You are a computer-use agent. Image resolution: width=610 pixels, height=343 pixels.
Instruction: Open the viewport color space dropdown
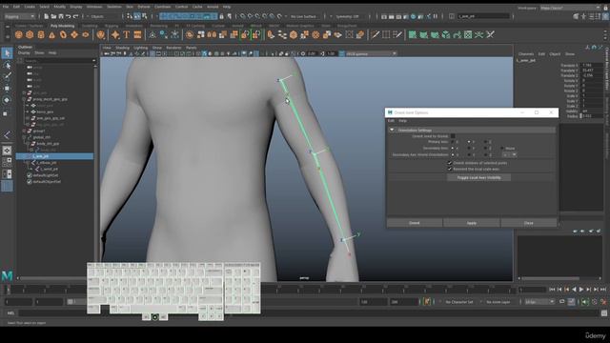click(371, 53)
